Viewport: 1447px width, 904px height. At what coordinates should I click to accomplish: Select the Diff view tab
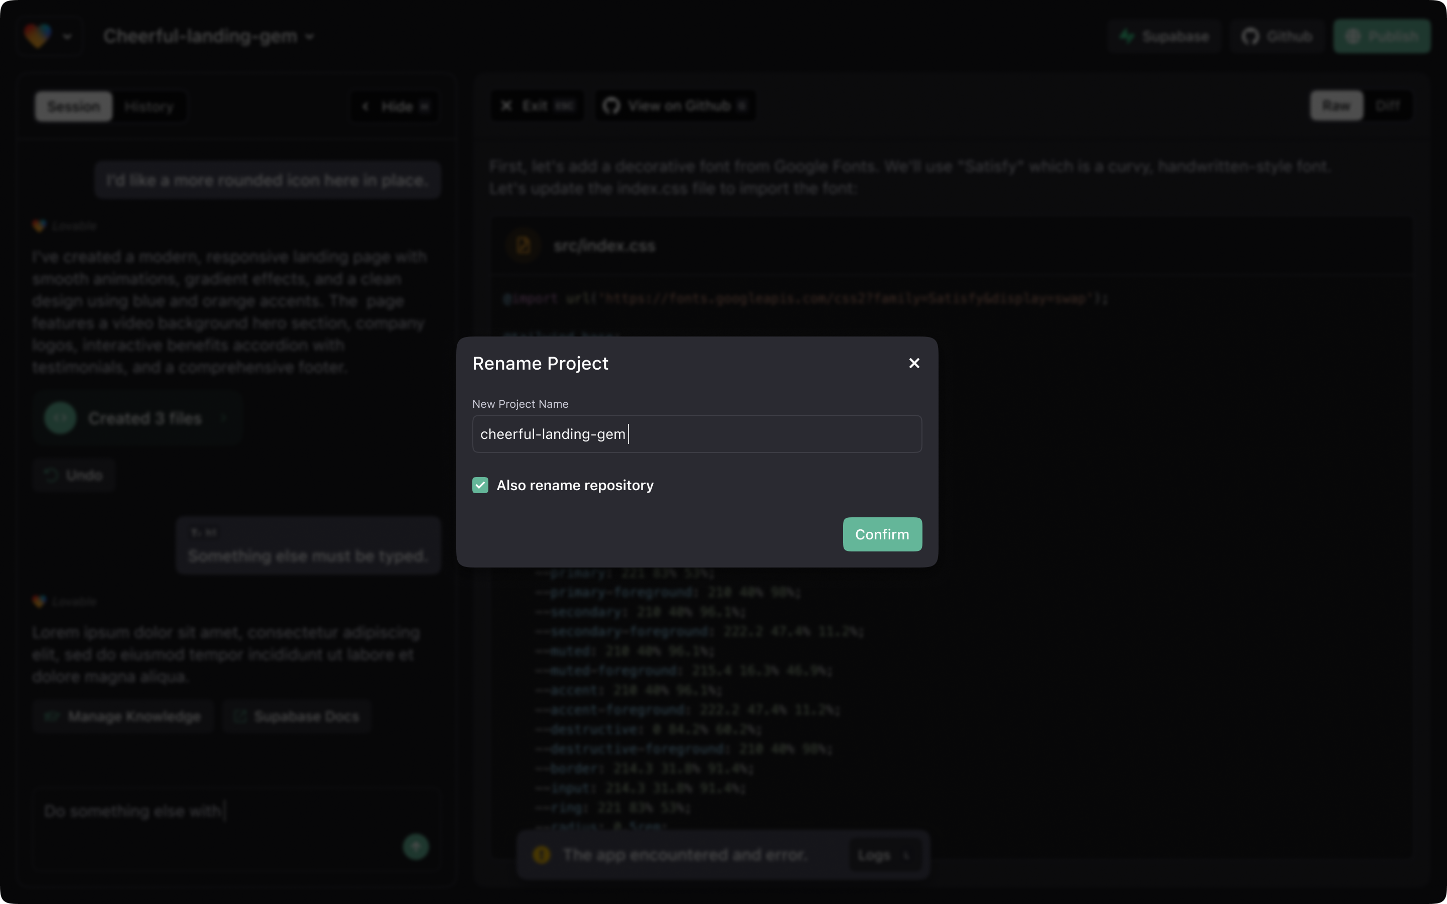(1387, 106)
